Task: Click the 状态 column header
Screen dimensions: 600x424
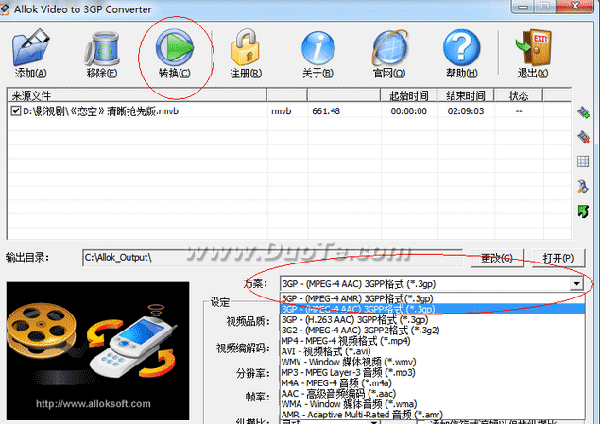Action: pyautogui.click(x=518, y=95)
